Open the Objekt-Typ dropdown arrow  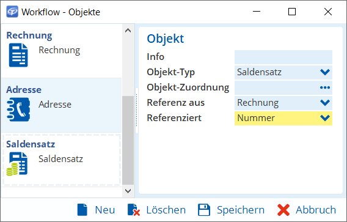[x=325, y=72]
